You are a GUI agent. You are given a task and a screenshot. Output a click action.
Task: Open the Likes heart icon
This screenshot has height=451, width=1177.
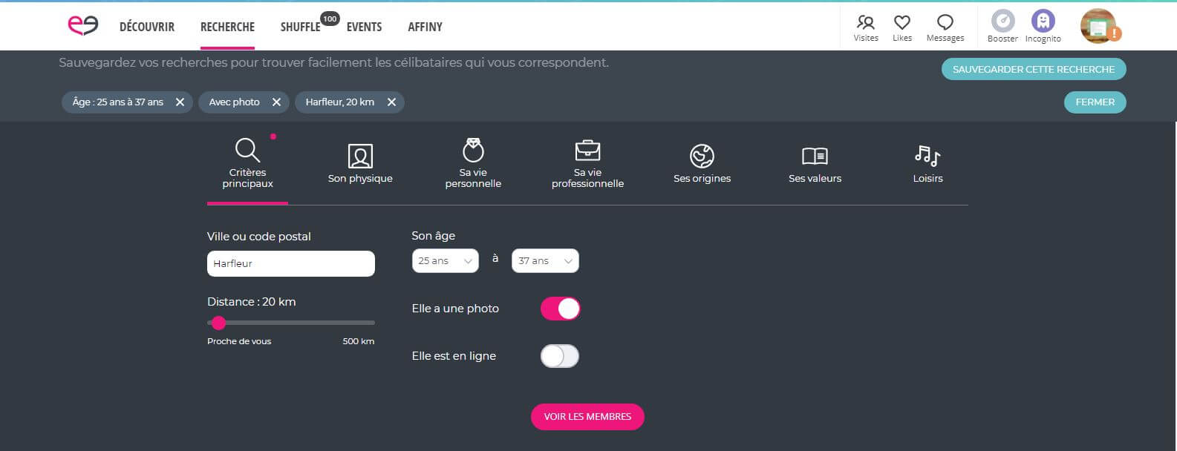tap(902, 23)
